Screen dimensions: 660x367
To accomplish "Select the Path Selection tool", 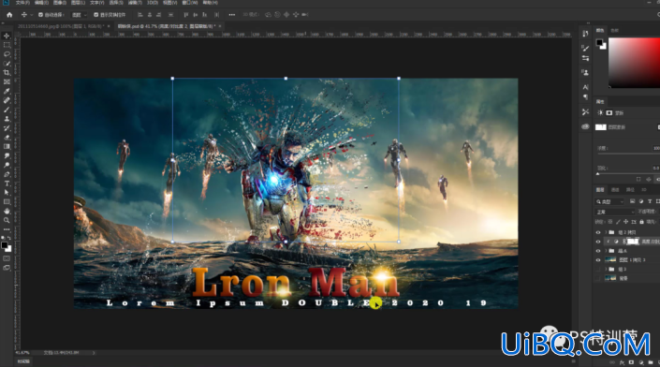I will (x=7, y=193).
